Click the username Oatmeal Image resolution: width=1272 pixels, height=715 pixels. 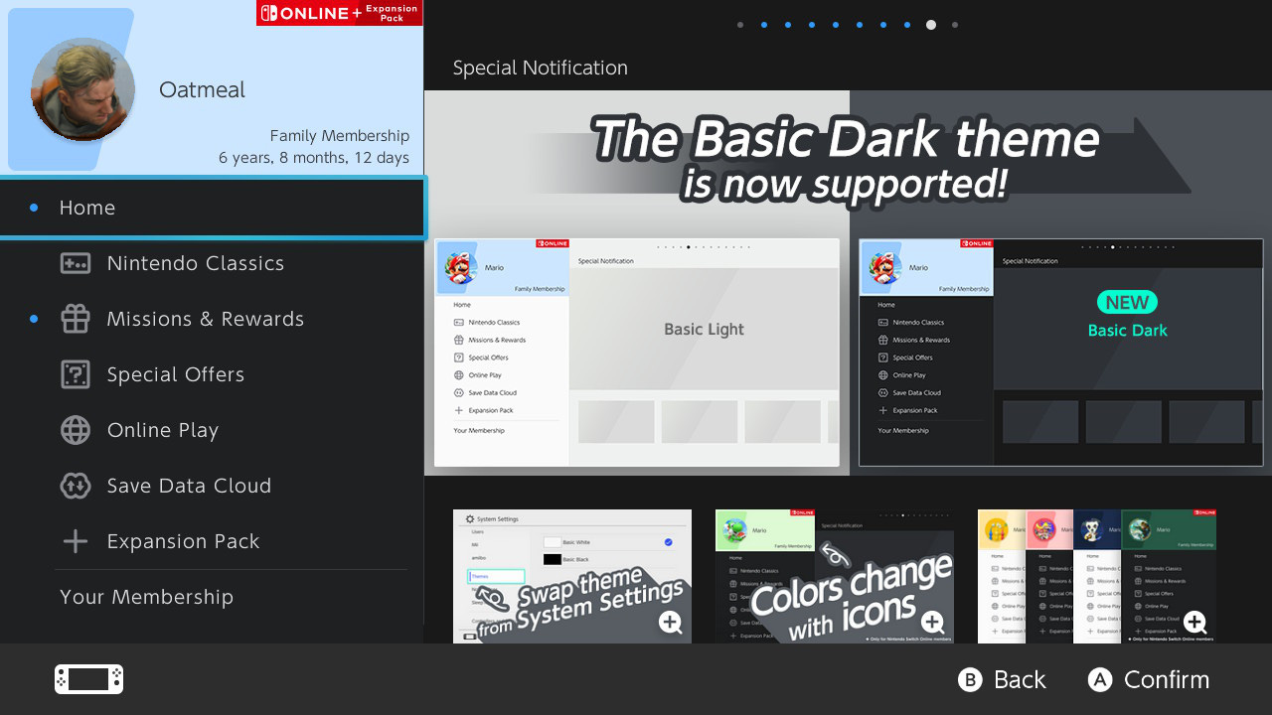click(x=202, y=89)
